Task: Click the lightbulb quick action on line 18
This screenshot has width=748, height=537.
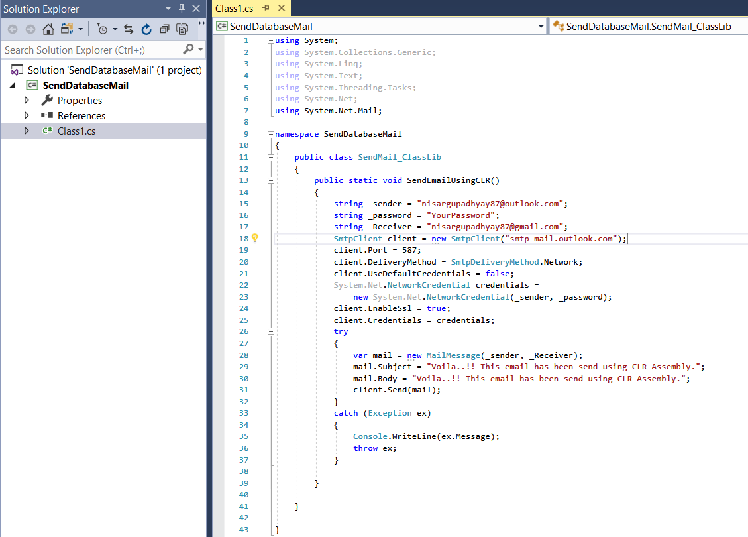Action: pos(254,239)
